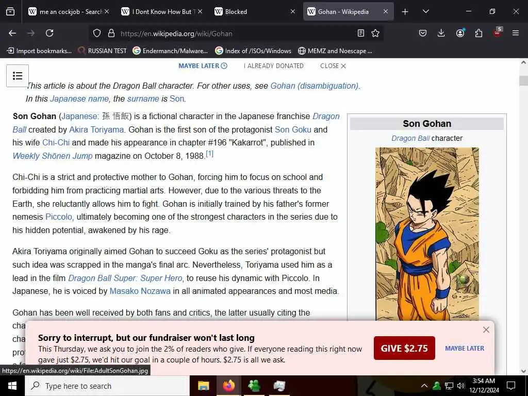
Task: Click the scrollbar down arrow
Action: coord(523,371)
